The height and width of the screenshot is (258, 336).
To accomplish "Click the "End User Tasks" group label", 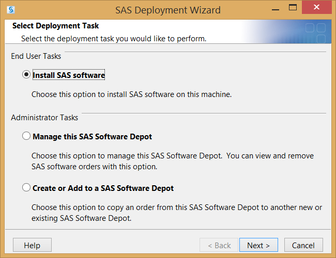I will click(36, 56).
